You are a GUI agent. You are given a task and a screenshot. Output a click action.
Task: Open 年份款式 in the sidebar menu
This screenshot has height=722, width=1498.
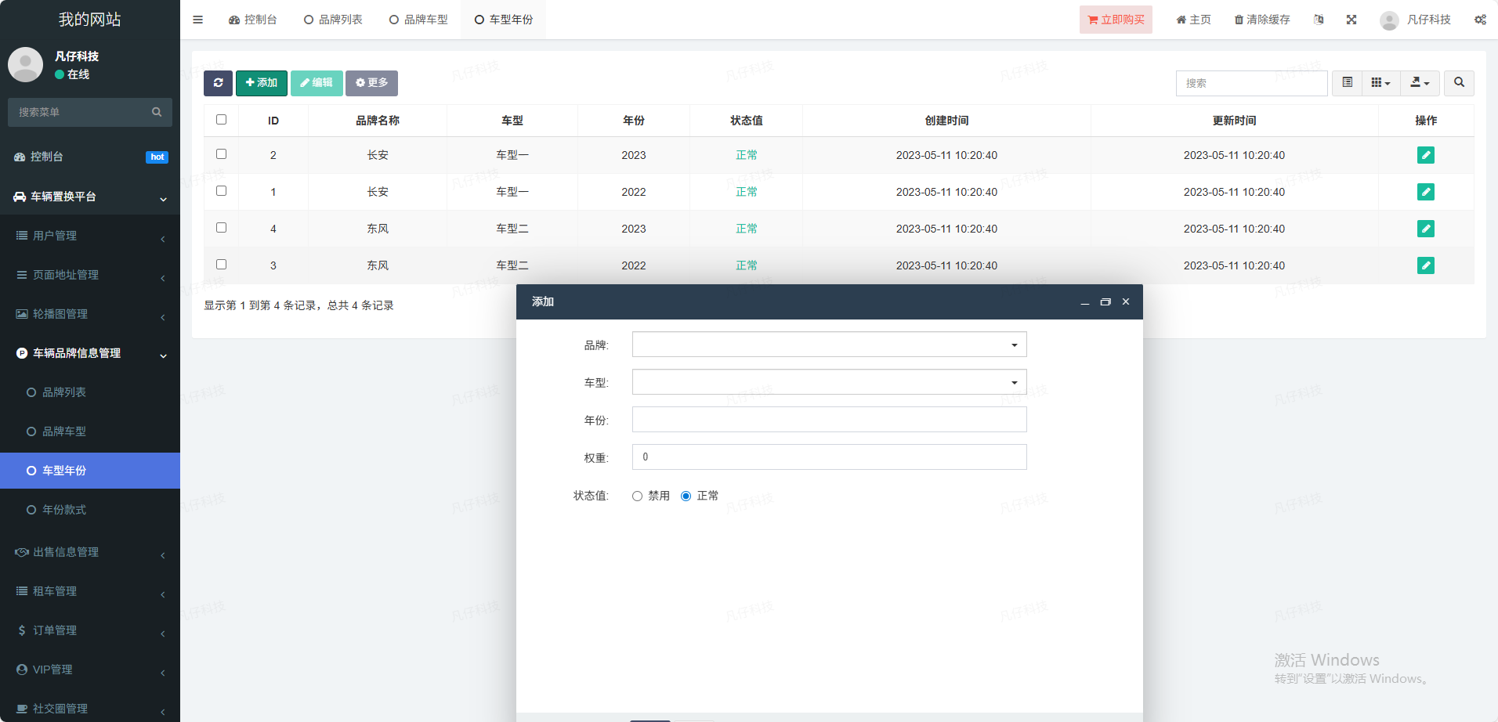click(x=64, y=510)
